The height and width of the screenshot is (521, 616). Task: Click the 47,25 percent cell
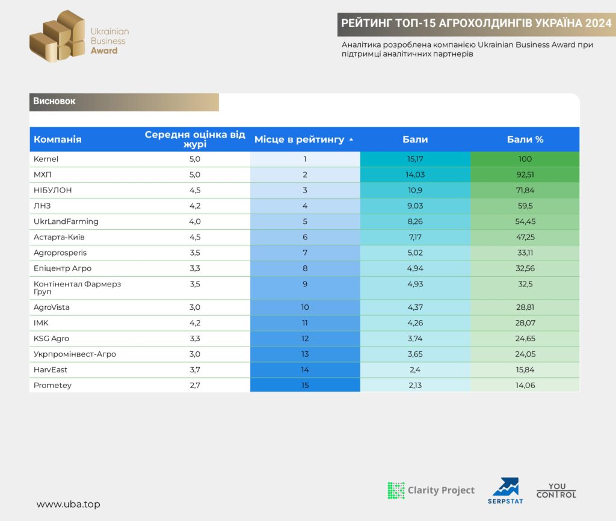[x=525, y=237]
